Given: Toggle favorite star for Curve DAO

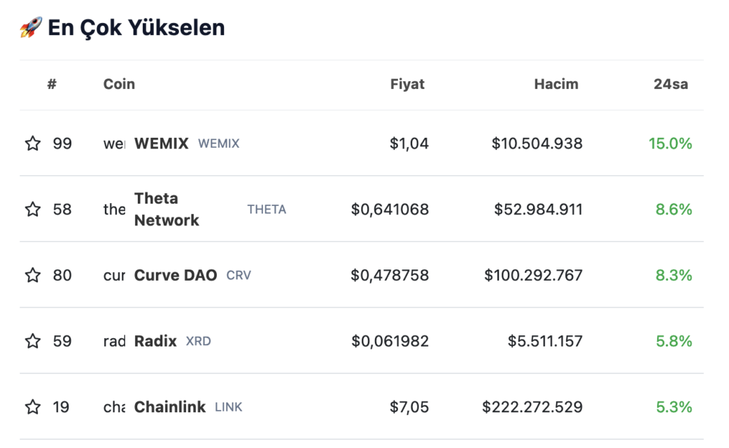Looking at the screenshot, I should 33,275.
